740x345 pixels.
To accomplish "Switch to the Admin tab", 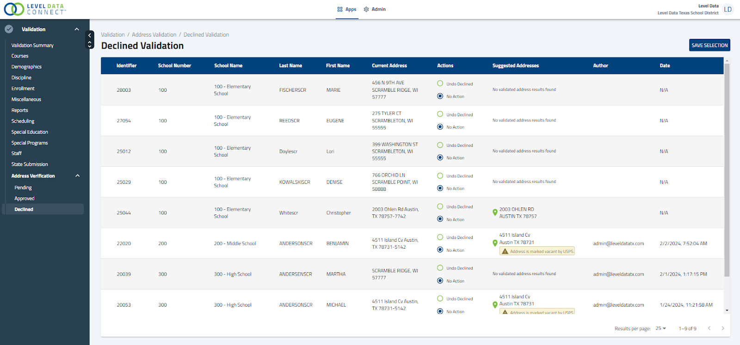I will [375, 9].
